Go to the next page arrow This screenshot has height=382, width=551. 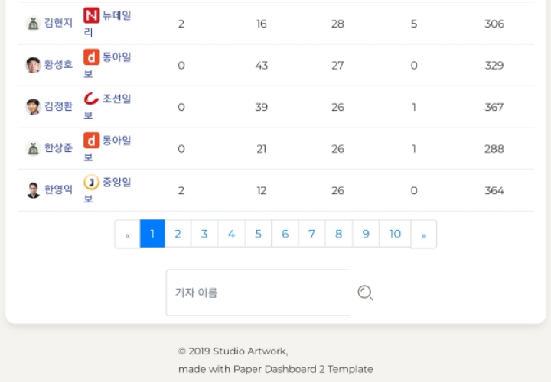pyautogui.click(x=423, y=235)
